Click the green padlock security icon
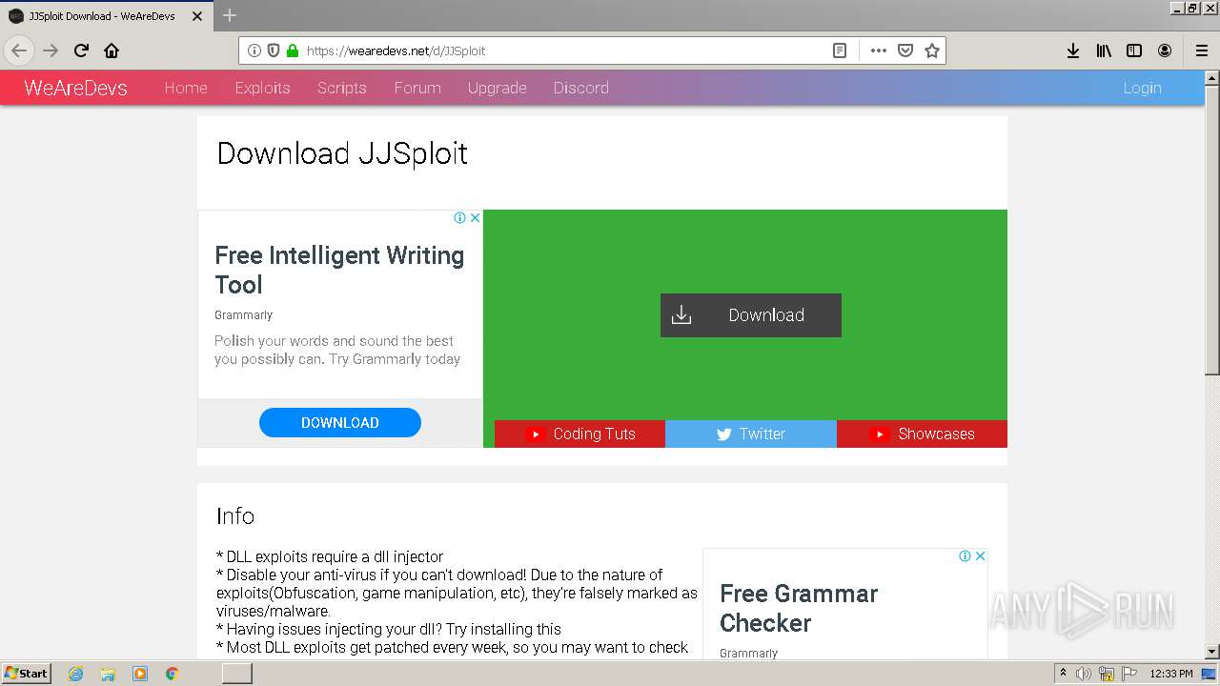Screen dimensions: 1220x686 tap(293, 50)
